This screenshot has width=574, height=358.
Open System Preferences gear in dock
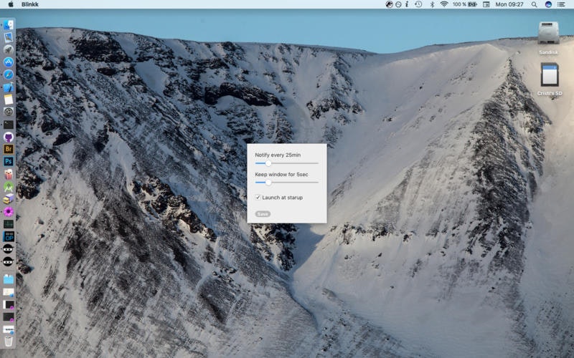tap(9, 112)
